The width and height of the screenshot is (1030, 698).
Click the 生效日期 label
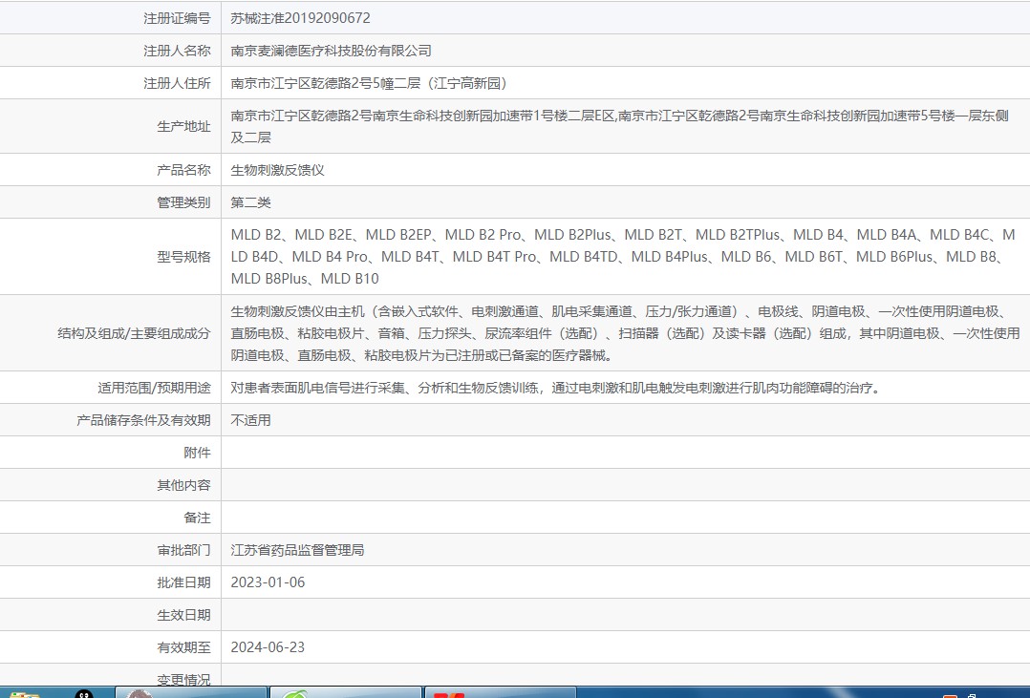[x=183, y=615]
